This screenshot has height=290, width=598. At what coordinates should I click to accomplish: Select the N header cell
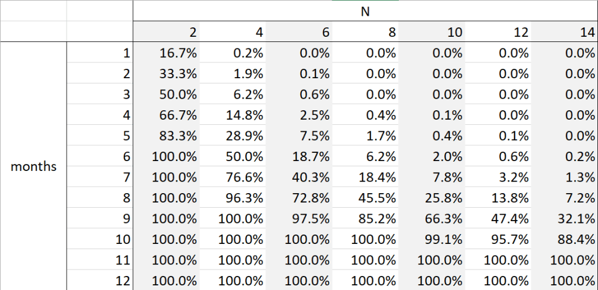coord(365,11)
